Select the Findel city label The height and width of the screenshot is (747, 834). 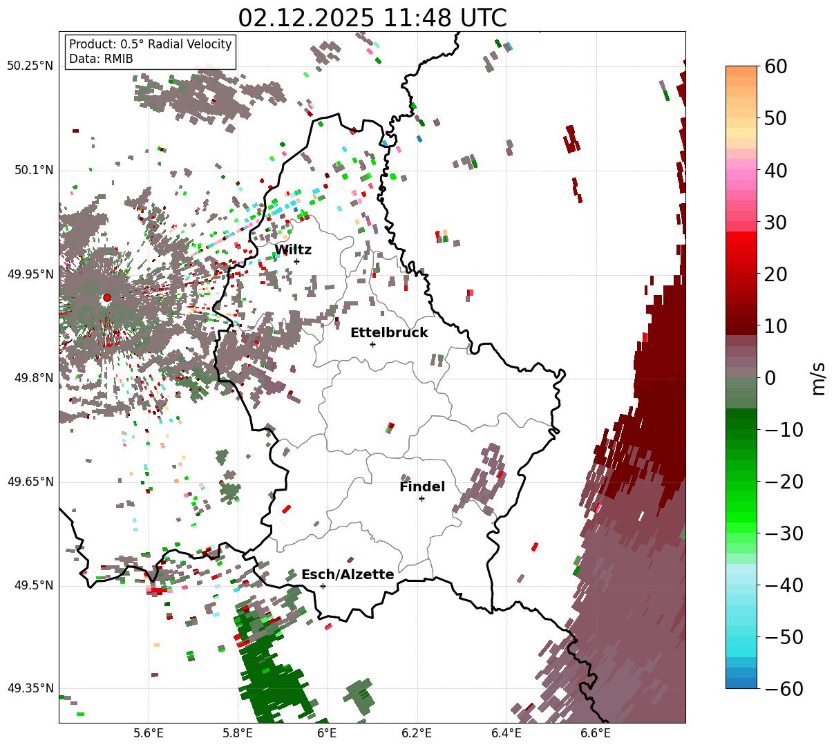[422, 487]
